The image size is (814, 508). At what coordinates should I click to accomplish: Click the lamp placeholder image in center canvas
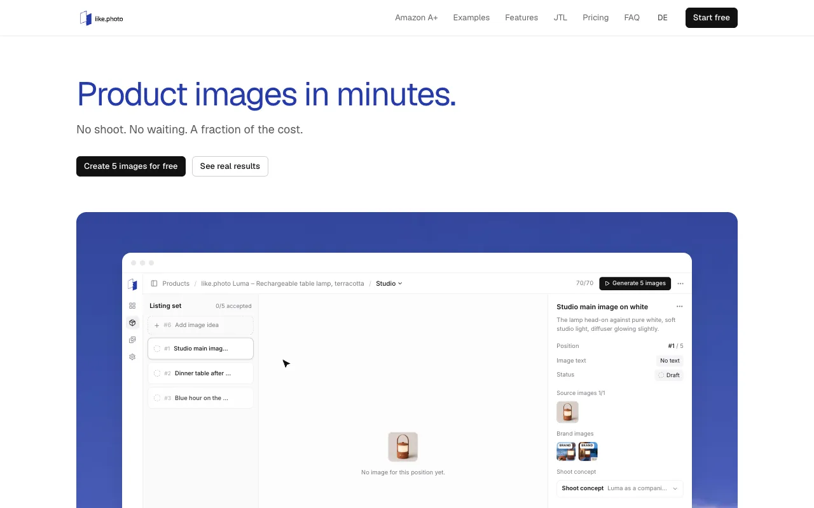pos(403,447)
